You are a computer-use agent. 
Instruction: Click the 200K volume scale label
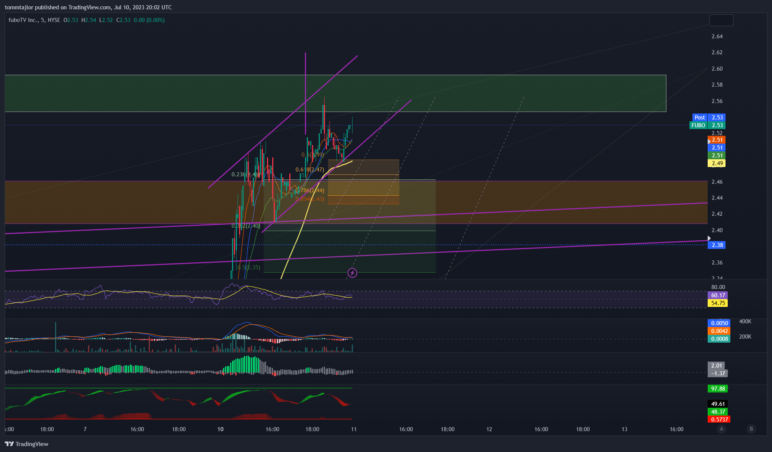pos(745,337)
